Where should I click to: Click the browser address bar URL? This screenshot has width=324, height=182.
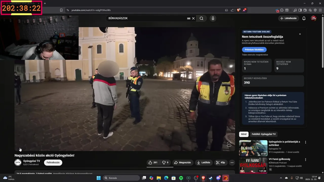pyautogui.click(x=91, y=10)
